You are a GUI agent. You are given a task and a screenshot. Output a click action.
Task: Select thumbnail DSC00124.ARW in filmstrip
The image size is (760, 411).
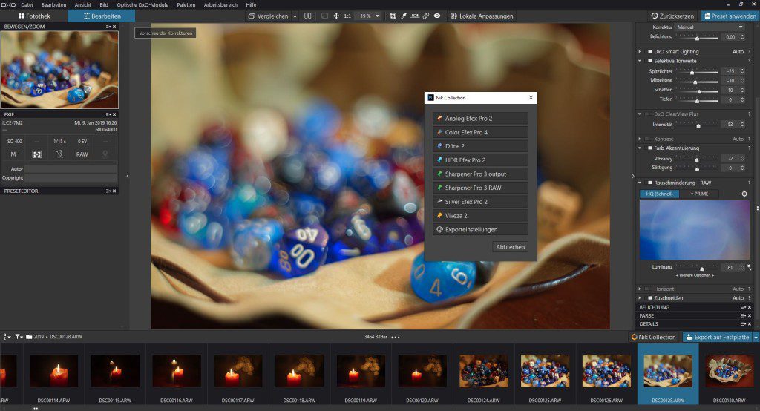tap(484, 375)
